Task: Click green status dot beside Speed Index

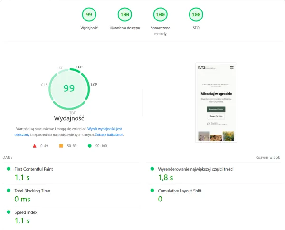Action: tap(9, 212)
